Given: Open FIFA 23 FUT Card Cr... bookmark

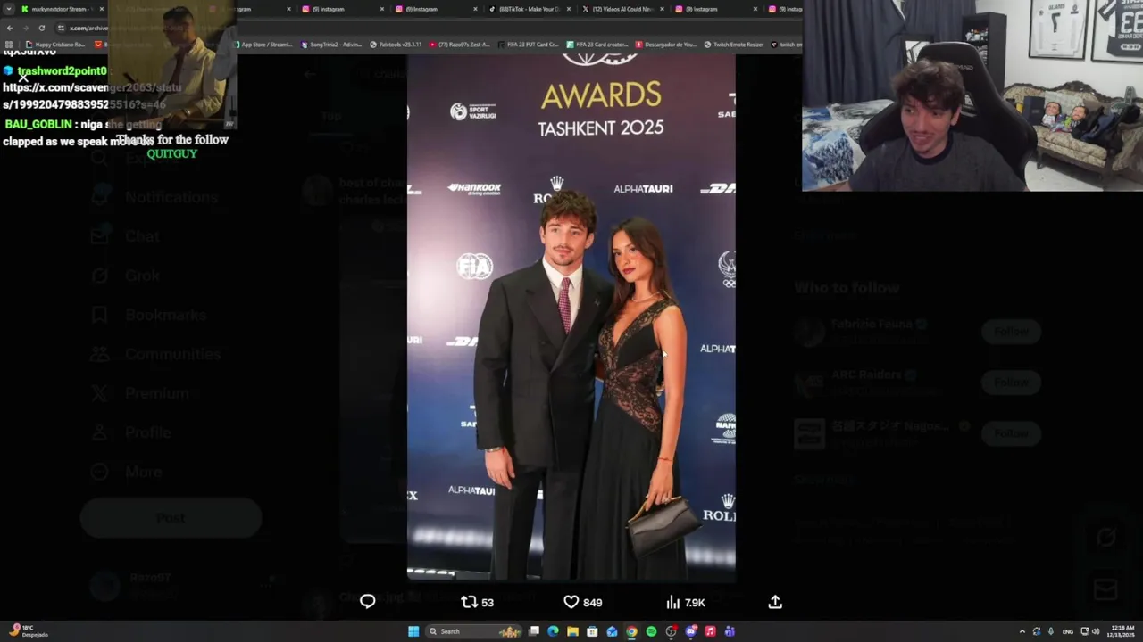Looking at the screenshot, I should pyautogui.click(x=528, y=44).
